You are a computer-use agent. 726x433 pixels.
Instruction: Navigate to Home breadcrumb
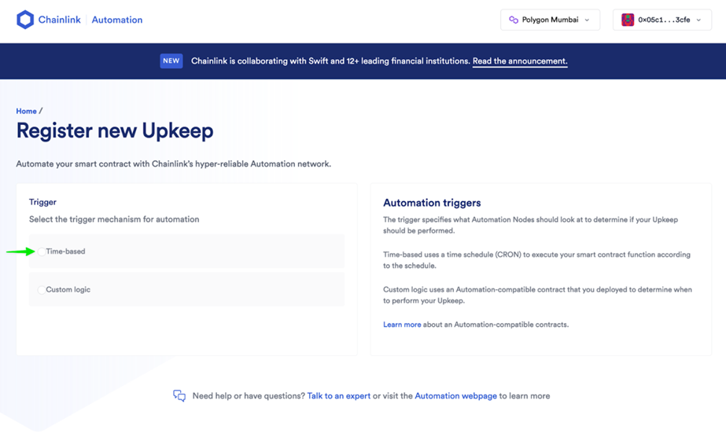27,111
